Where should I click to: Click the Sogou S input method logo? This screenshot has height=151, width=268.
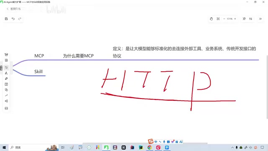coord(151,141)
